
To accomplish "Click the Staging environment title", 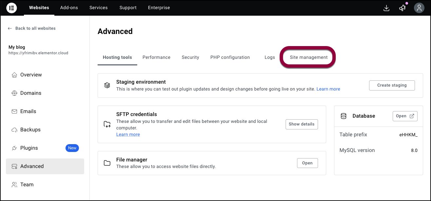I will point(141,82).
